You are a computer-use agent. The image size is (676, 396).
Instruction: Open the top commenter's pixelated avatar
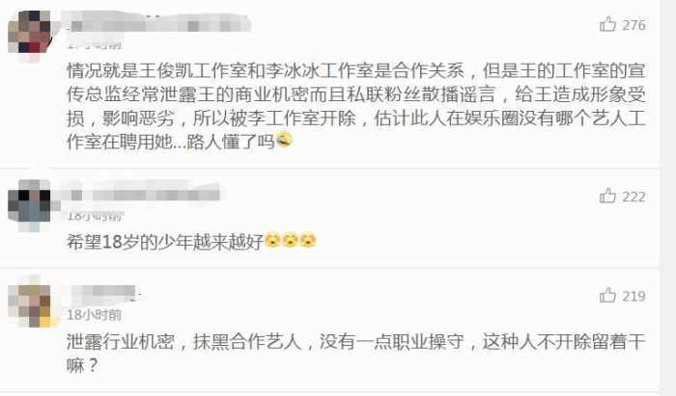coord(29,32)
